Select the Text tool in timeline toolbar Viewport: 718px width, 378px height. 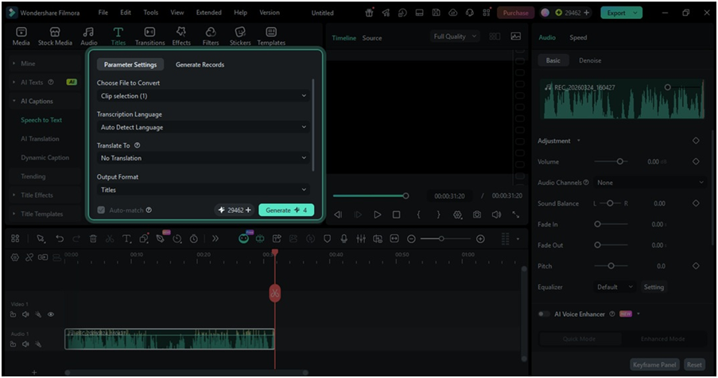(126, 238)
